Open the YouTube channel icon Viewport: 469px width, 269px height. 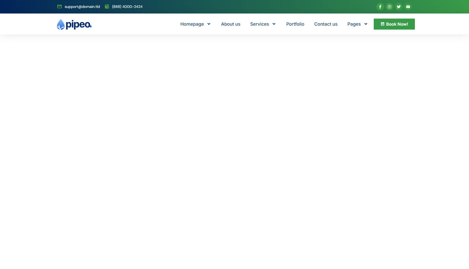pos(408,7)
